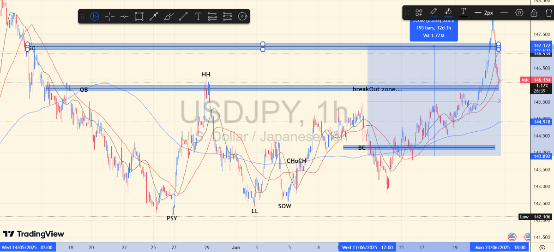Open the border line color picker
Viewport: 554px width, 252px height.
click(x=434, y=12)
